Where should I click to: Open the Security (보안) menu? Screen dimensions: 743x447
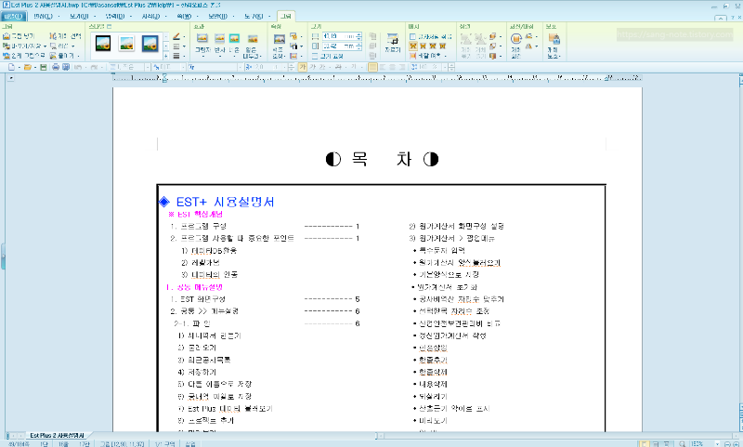coord(218,16)
